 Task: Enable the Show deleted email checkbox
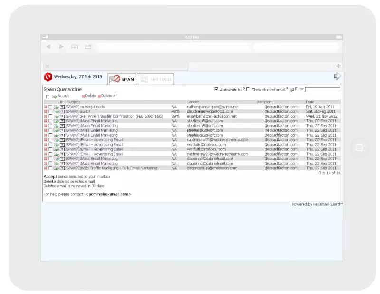point(247,89)
